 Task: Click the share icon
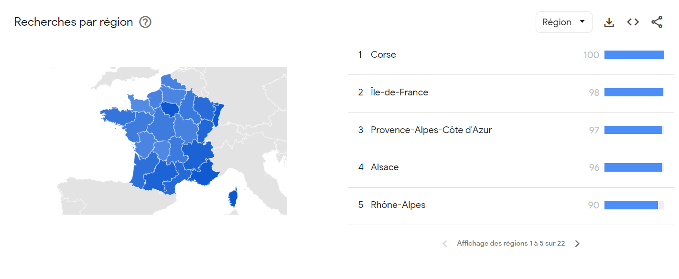coord(657,22)
